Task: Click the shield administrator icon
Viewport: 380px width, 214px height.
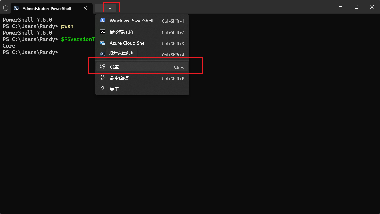Action: click(x=6, y=8)
